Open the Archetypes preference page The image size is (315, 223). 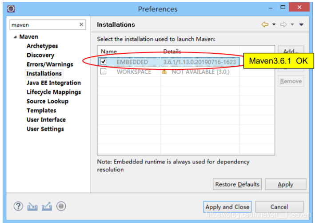(42, 46)
